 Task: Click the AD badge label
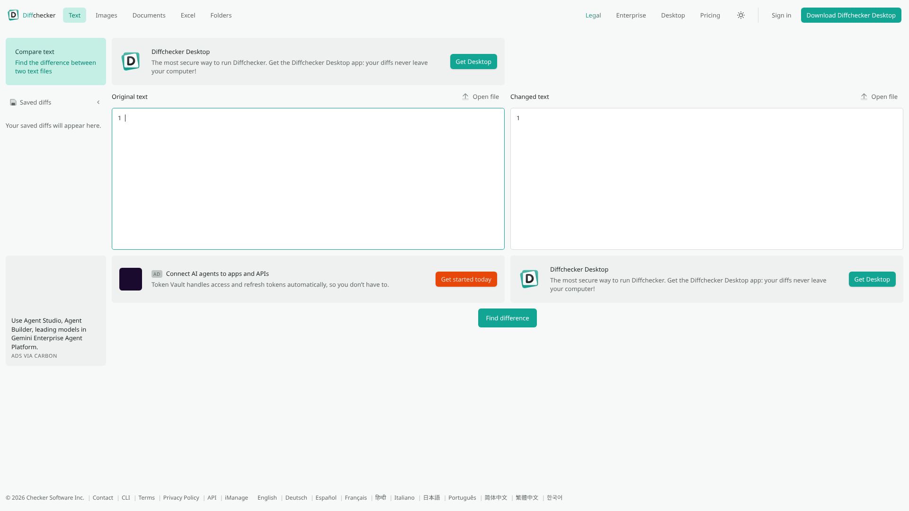click(x=157, y=274)
